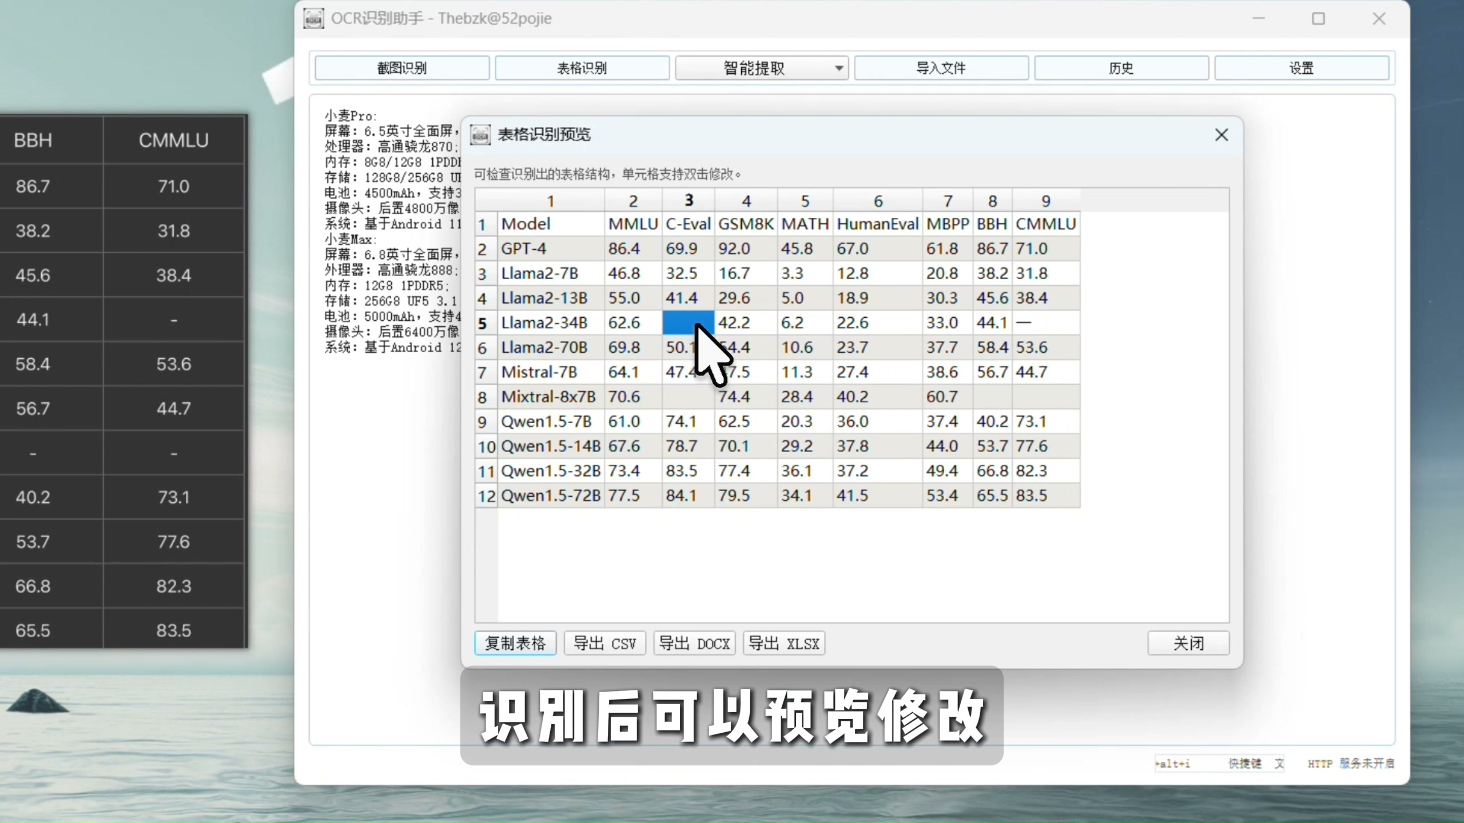
Task: Click the '92.0' GSM8K cell for GPT-4
Action: coord(746,249)
